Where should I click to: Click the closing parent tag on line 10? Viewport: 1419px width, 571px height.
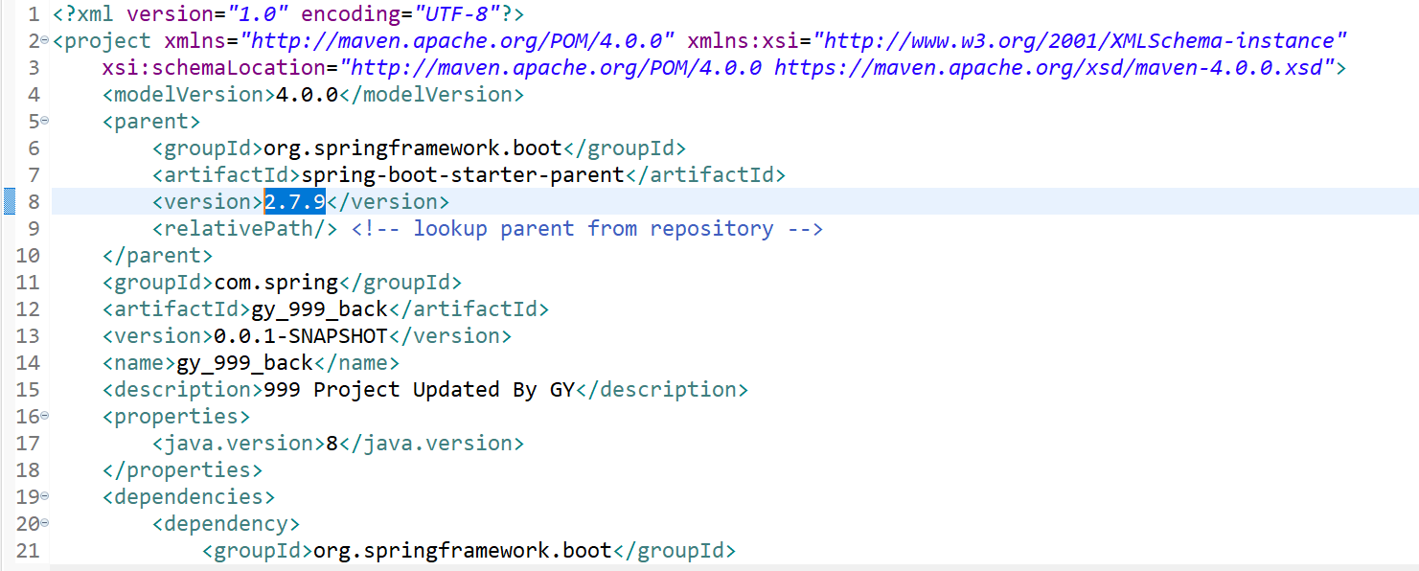157,256
